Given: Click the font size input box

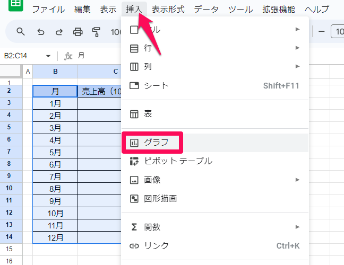Looking at the screenshot, I should tap(338, 32).
